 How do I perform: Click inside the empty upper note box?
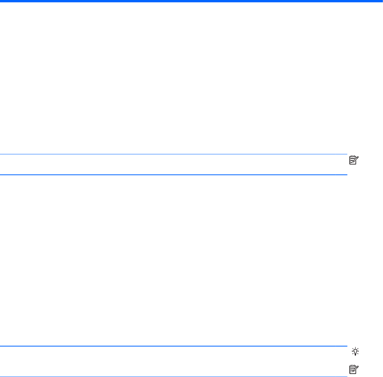pos(173,164)
